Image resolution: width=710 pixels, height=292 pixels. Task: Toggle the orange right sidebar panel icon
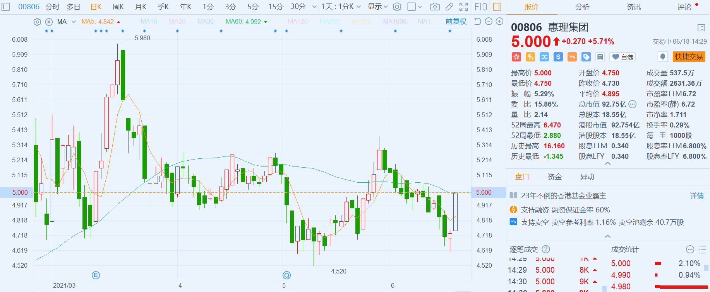497,7
